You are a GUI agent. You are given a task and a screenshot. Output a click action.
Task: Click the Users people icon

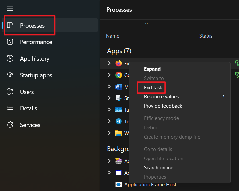[10, 92]
